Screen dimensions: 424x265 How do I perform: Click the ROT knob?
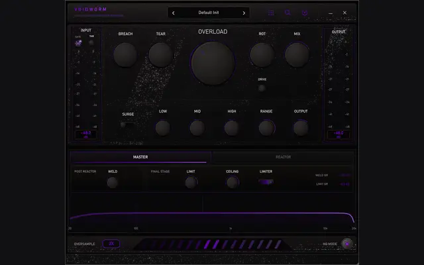(262, 55)
